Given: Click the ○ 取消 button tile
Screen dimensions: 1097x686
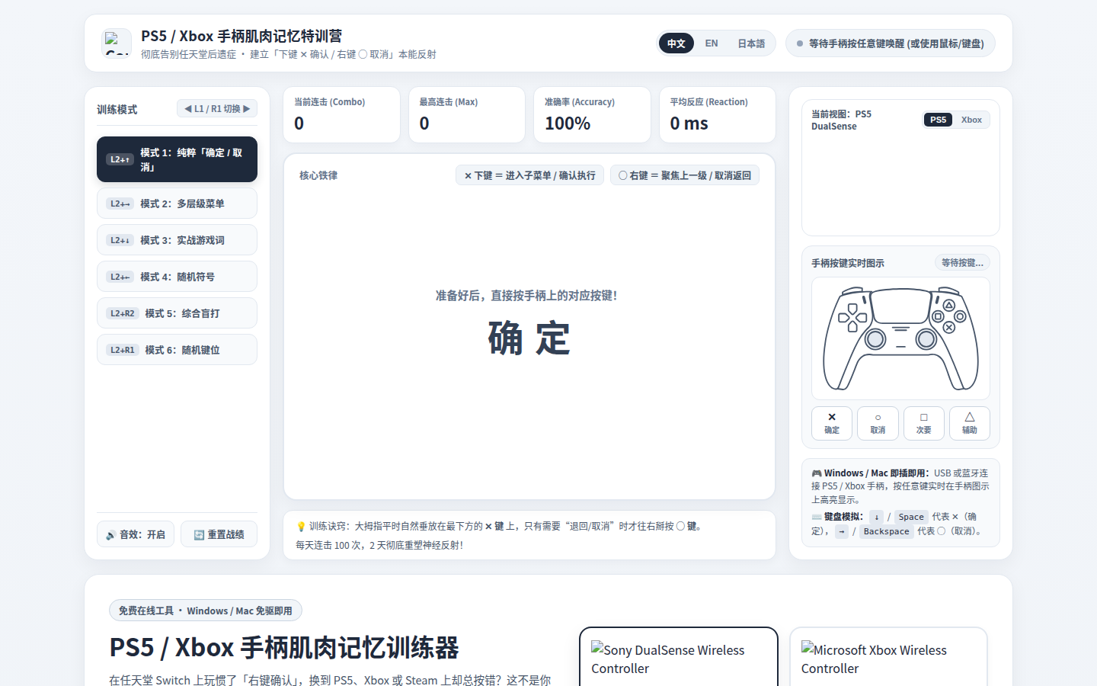Looking at the screenshot, I should click(x=878, y=423).
